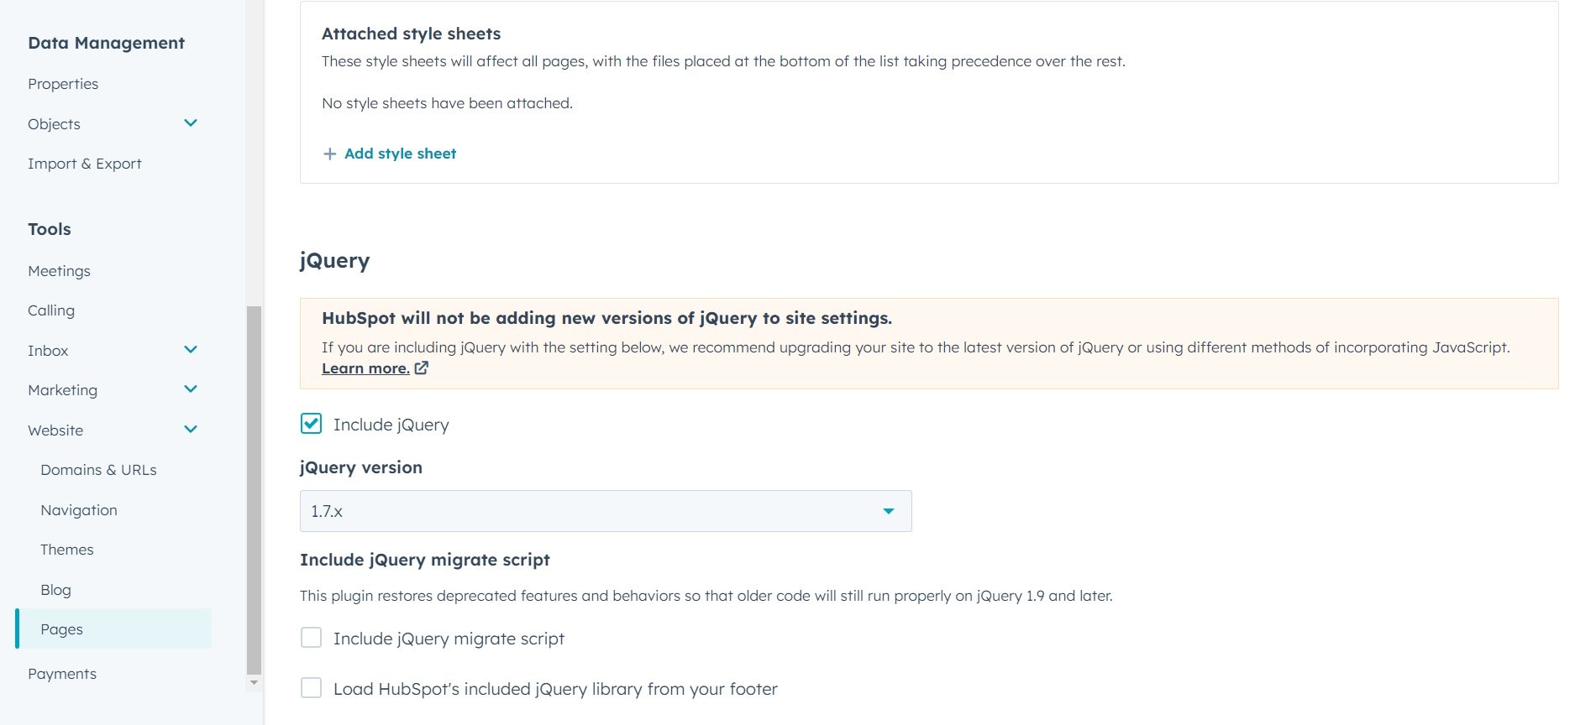Screen dimensions: 1575x725
Task: Collapse the Website sidebar section
Action: click(191, 429)
